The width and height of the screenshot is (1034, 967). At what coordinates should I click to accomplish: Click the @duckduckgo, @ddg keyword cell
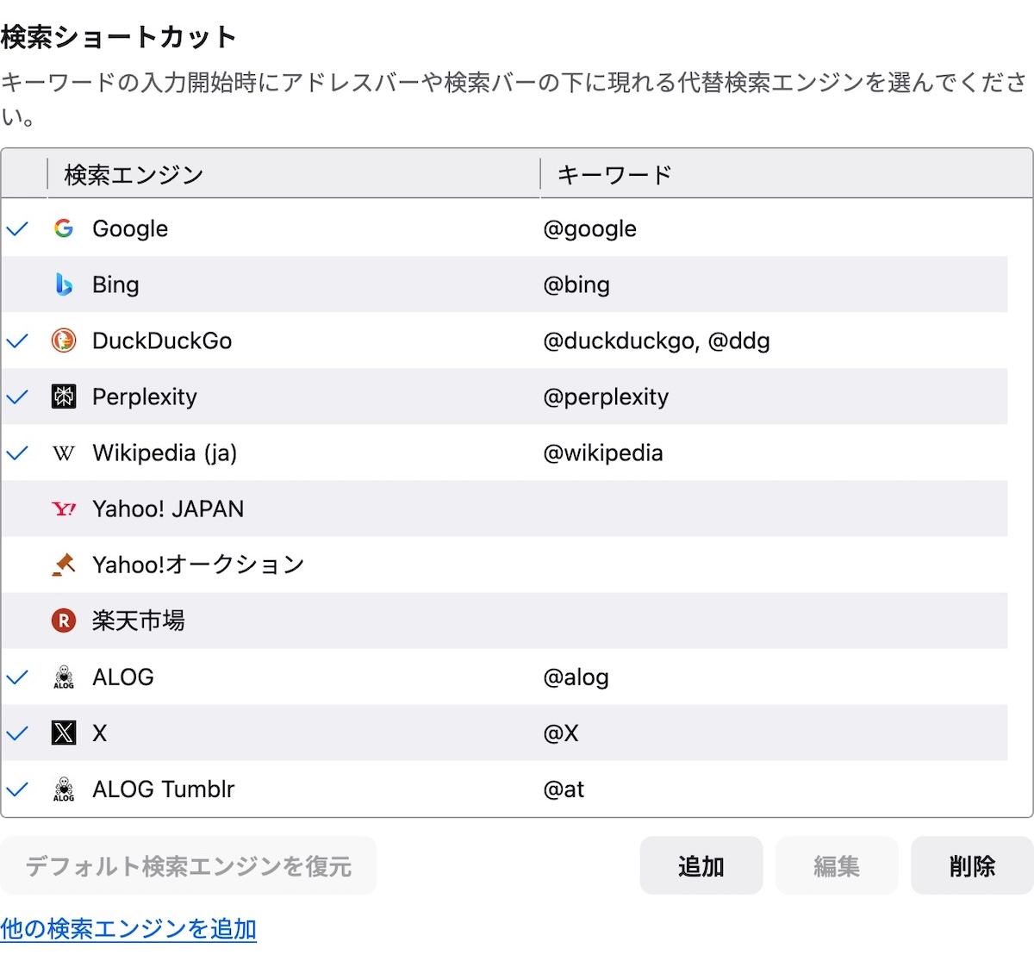[657, 340]
